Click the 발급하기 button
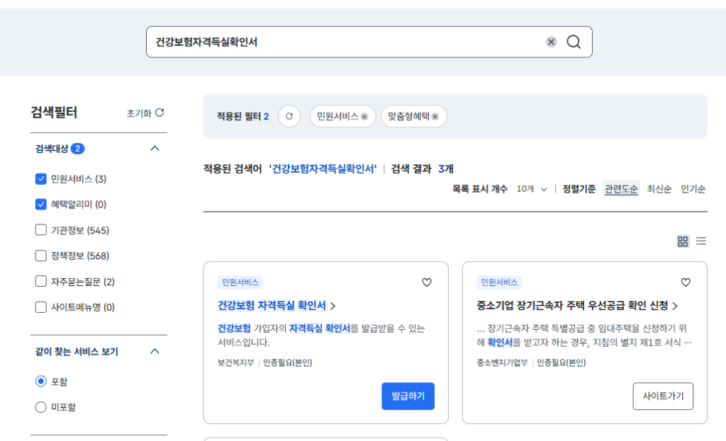The image size is (726, 441). (408, 396)
